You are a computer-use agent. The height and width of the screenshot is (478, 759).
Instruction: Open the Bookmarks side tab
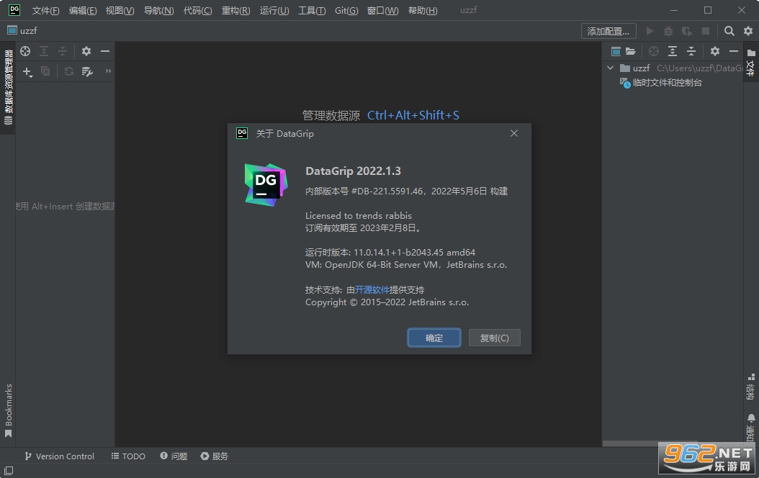[x=8, y=411]
